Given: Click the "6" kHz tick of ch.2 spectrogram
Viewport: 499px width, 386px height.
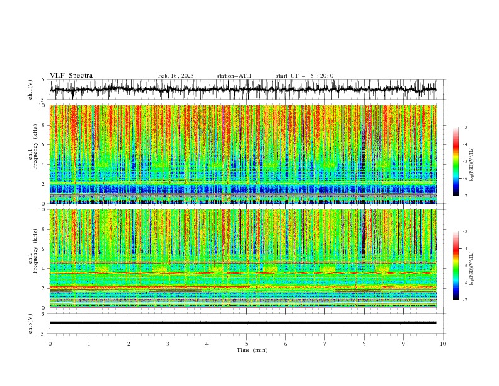Looking at the screenshot, I should (x=45, y=249).
